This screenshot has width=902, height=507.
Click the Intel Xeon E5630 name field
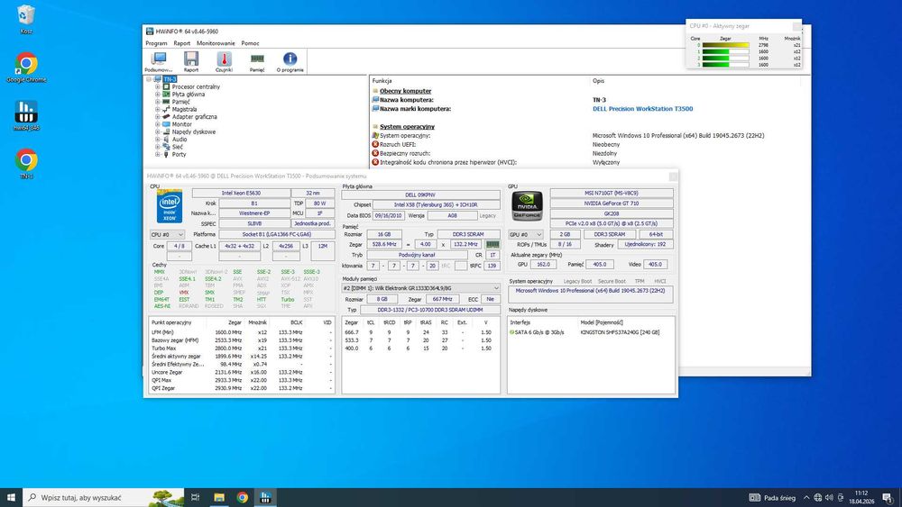241,193
